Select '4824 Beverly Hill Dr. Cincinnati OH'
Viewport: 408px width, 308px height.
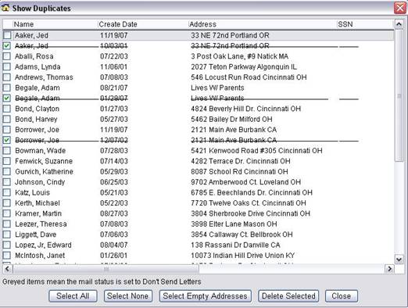point(245,109)
